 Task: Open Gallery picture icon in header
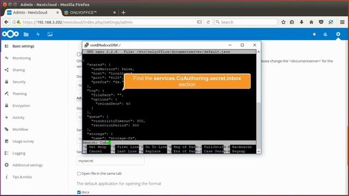coord(50,34)
